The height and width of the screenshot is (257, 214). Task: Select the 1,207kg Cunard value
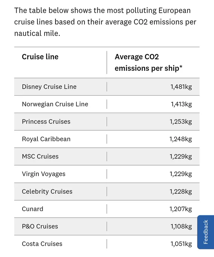(x=181, y=209)
